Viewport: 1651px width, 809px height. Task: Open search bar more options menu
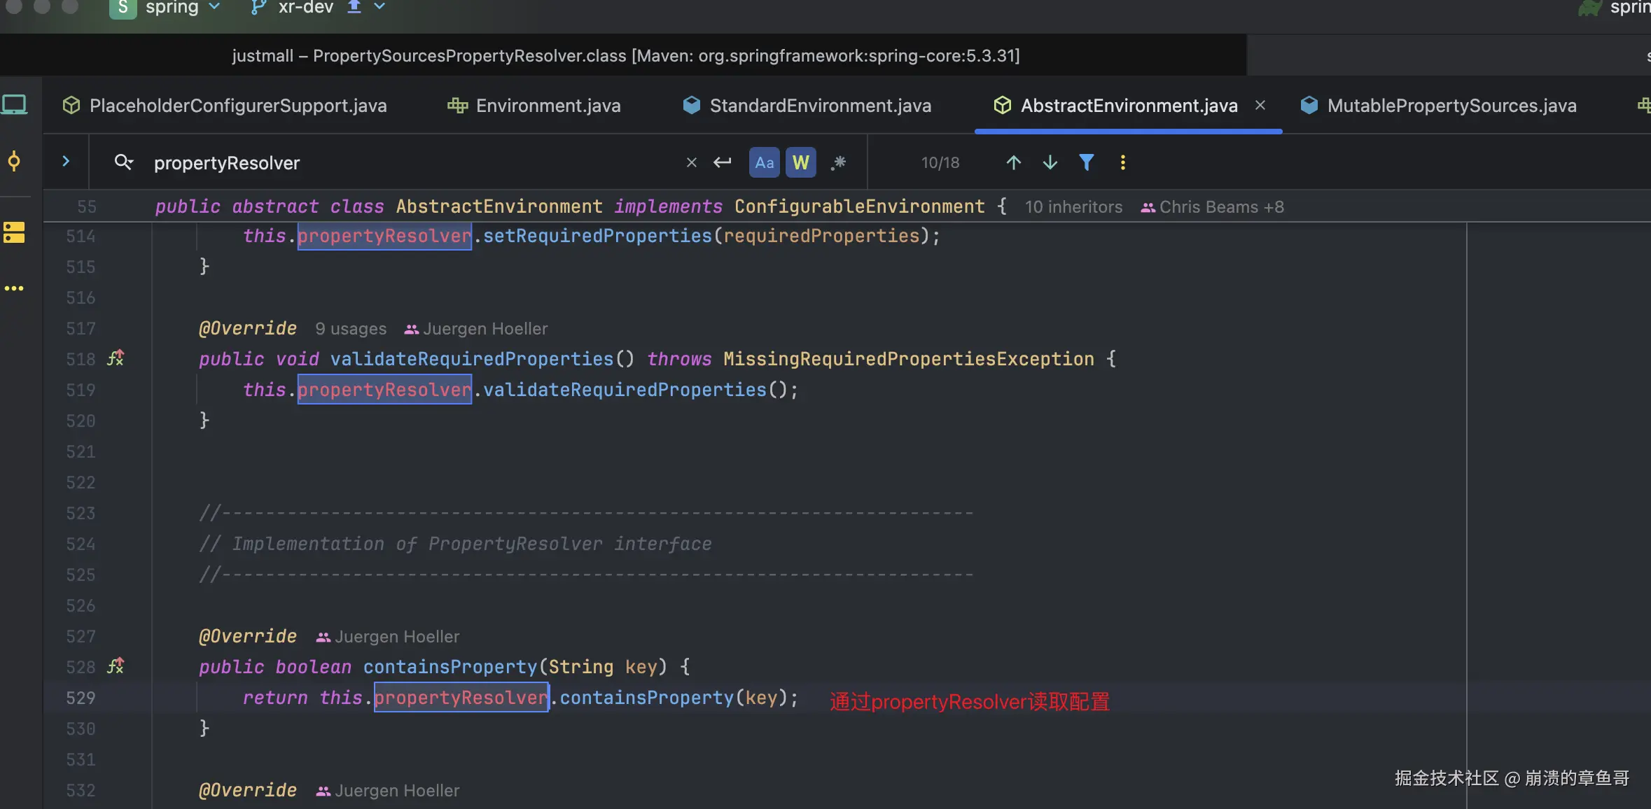click(1122, 162)
